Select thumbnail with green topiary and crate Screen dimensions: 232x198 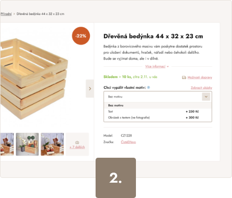[27, 144]
